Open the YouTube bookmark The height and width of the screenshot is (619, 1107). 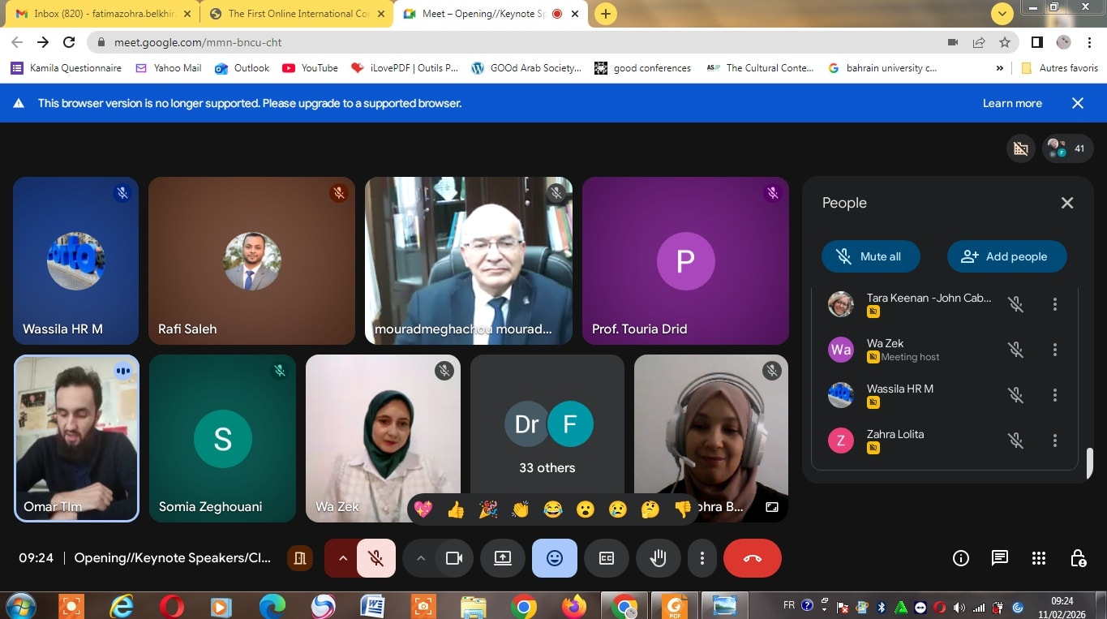[310, 68]
